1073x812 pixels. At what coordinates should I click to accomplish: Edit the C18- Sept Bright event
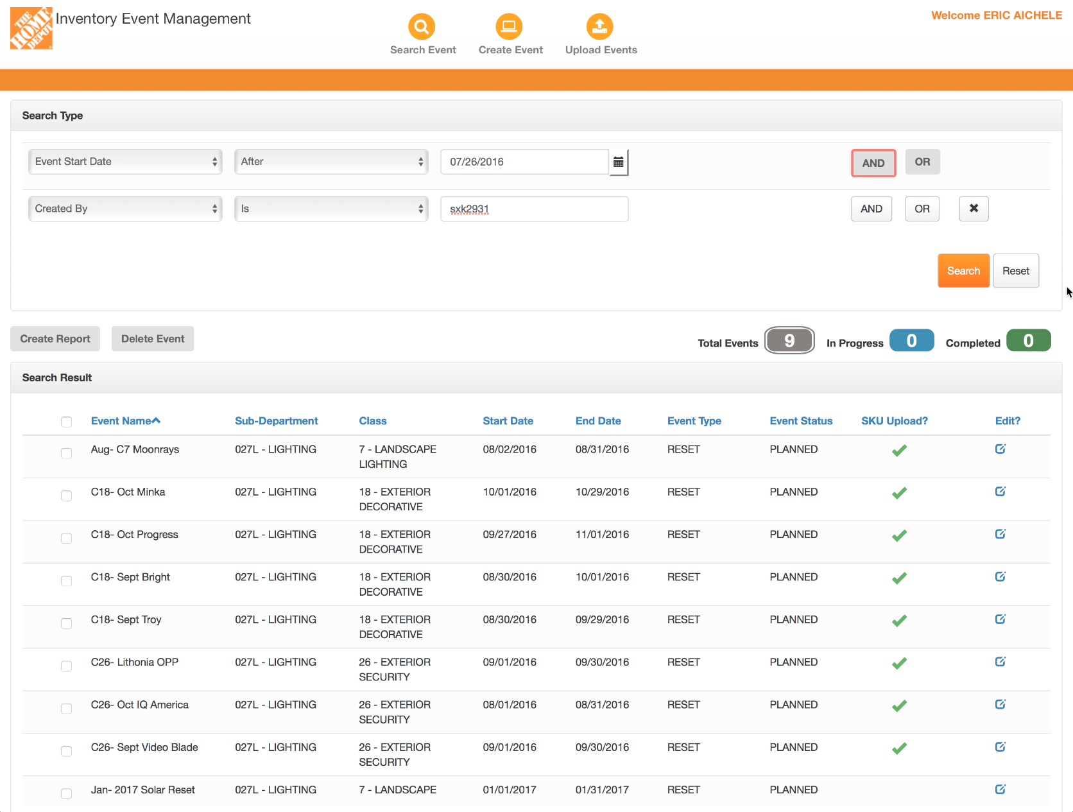(1000, 577)
